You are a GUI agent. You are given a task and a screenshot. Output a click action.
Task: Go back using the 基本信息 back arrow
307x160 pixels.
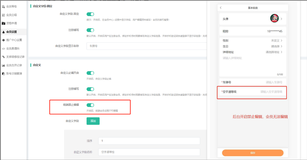[x=221, y=8]
